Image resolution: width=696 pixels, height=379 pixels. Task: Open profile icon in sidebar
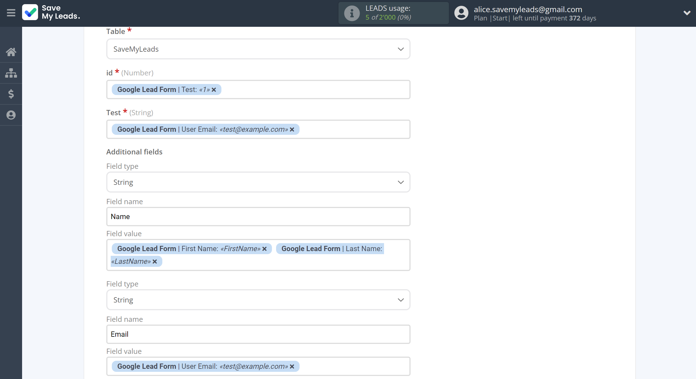pyautogui.click(x=11, y=115)
